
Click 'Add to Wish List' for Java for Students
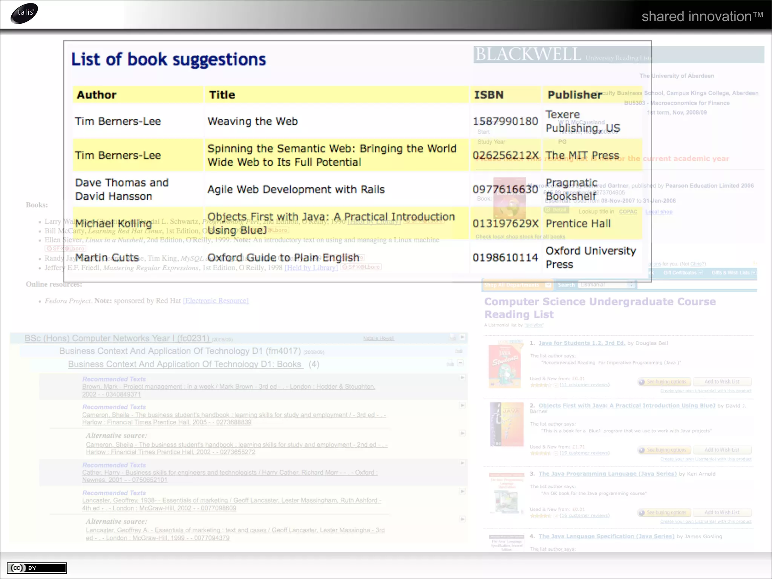click(722, 382)
